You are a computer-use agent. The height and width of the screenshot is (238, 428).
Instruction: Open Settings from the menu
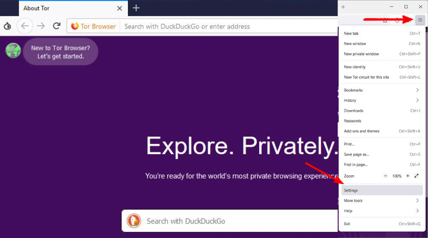tap(382, 190)
